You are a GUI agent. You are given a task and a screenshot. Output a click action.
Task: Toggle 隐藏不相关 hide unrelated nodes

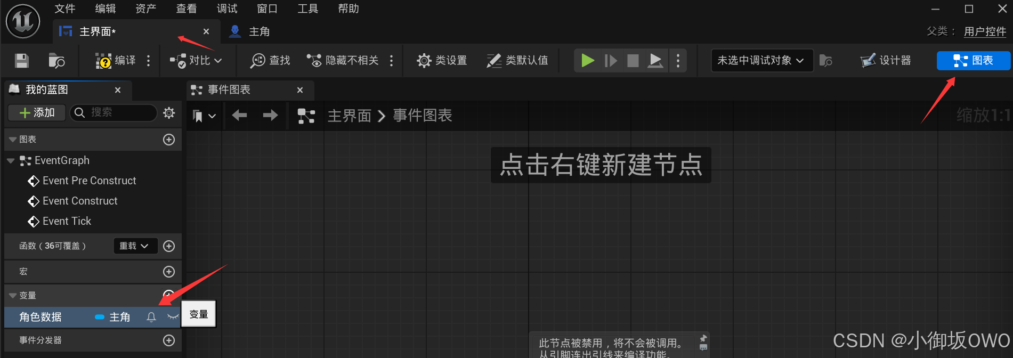(x=343, y=61)
